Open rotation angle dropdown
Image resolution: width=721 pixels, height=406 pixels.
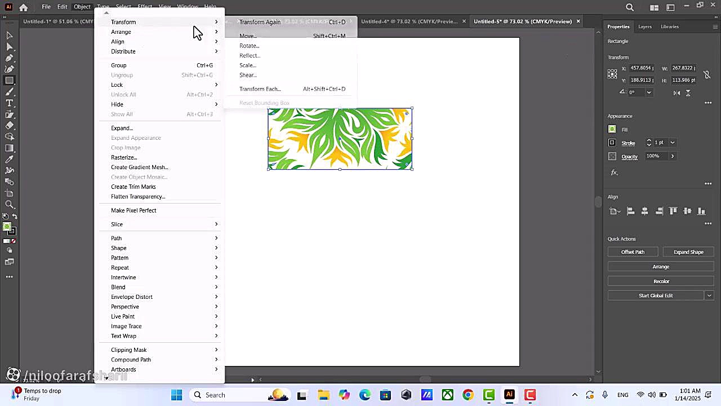click(649, 92)
